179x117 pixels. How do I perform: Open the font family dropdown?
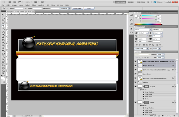(x=150, y=30)
